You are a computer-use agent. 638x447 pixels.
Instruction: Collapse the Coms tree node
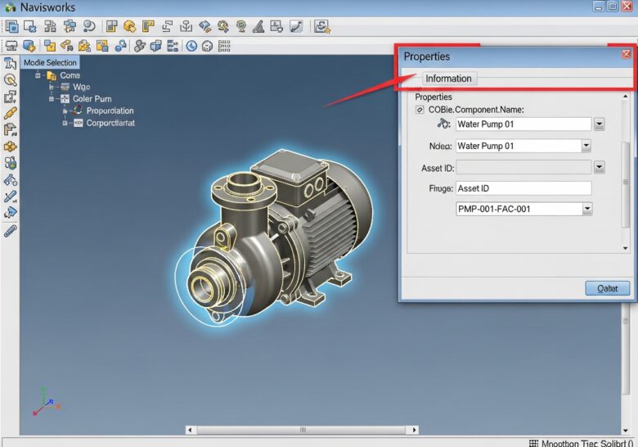tap(38, 75)
